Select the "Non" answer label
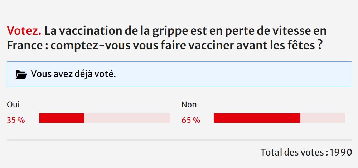The image size is (358, 168). 189,105
